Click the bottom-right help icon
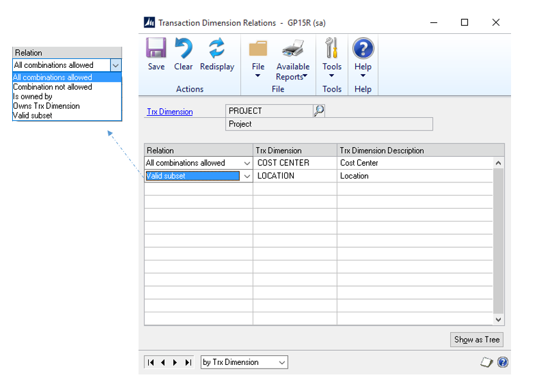This screenshot has height=377, width=554. [x=503, y=362]
